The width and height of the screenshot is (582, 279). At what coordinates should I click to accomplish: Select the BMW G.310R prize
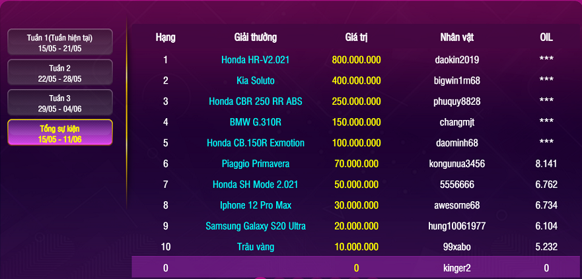255,122
